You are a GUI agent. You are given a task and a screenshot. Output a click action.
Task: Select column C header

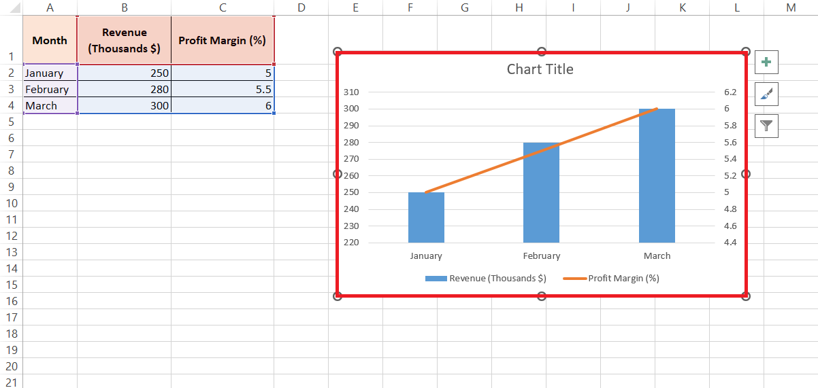pos(223,7)
